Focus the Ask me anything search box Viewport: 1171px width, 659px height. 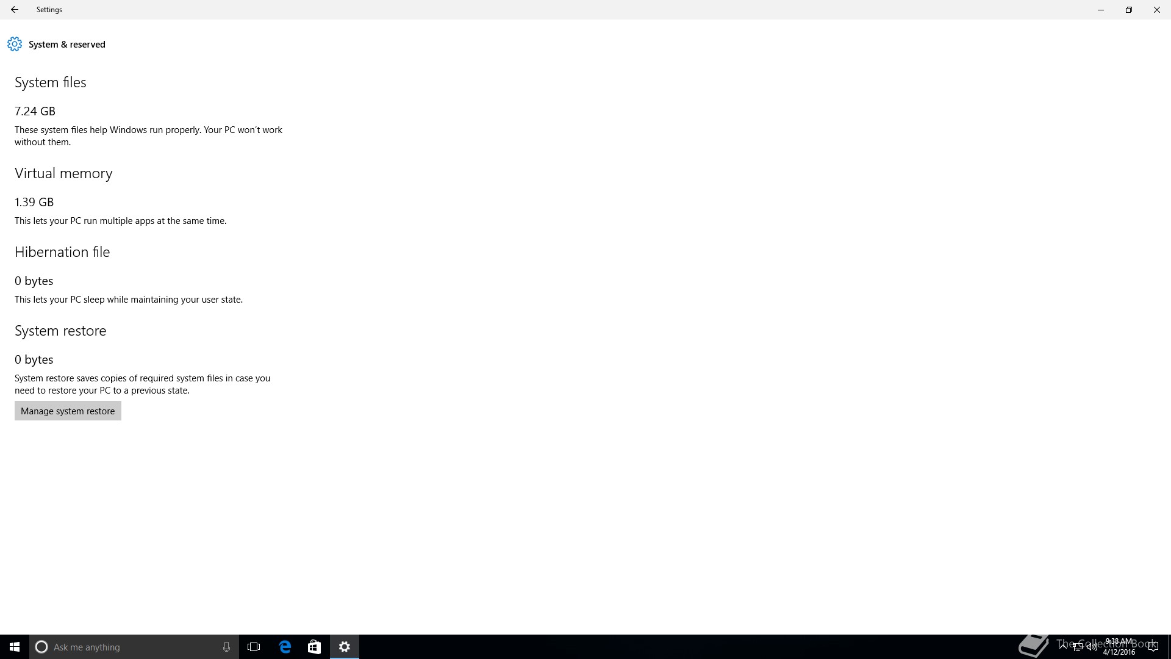point(134,647)
